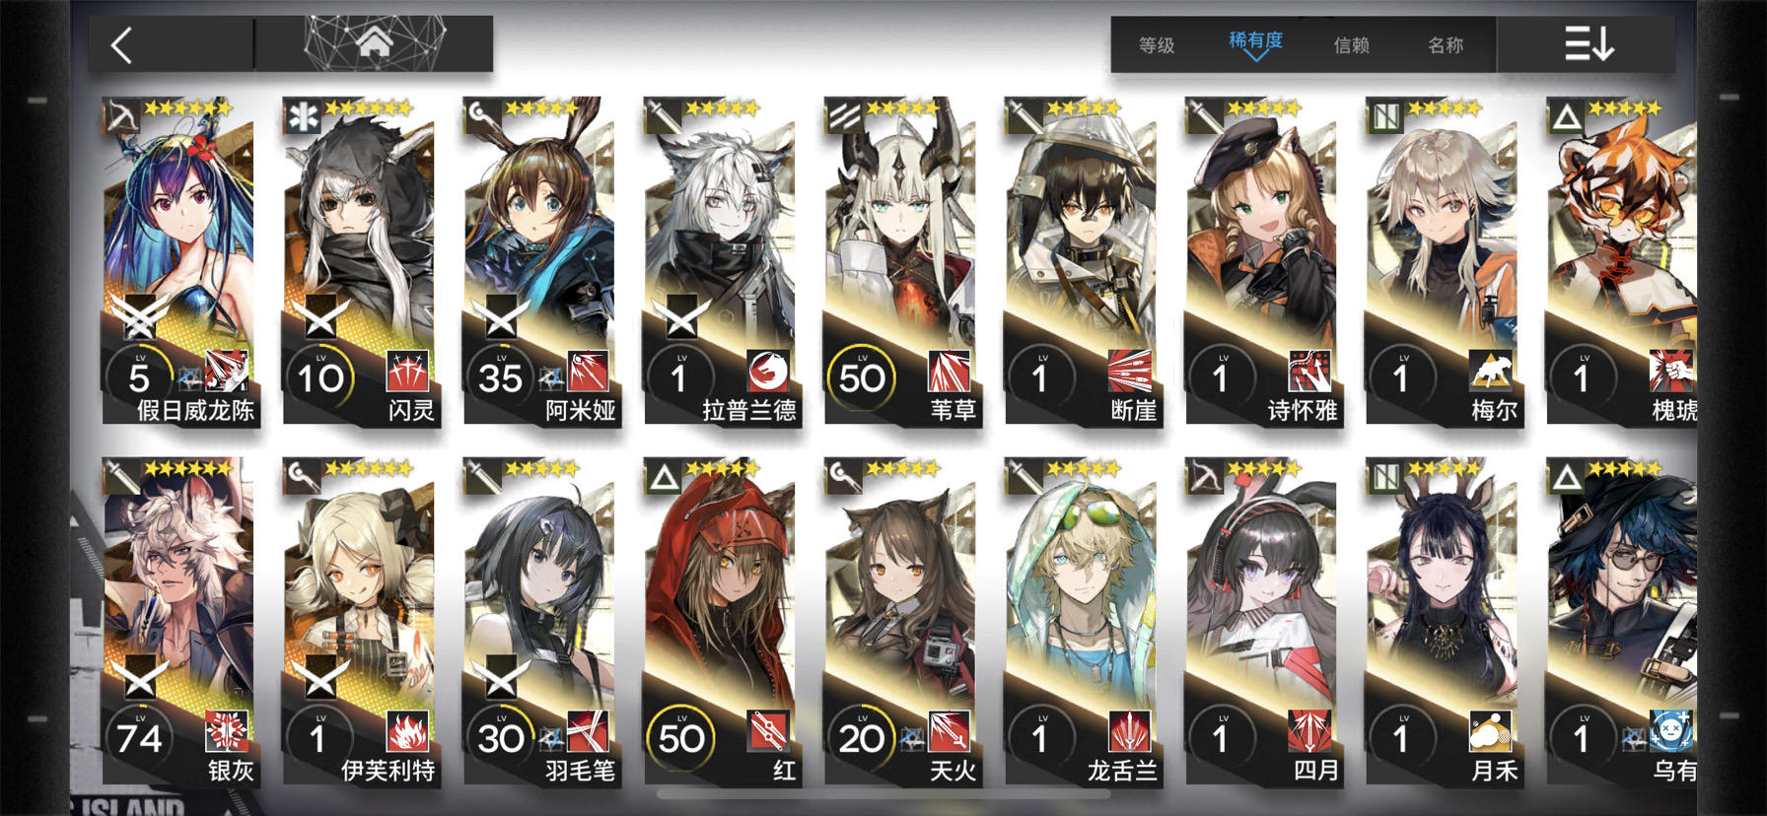Screen dimensions: 1767x816
Task: Click the medic class icon on 闪灵
Action: (x=303, y=116)
